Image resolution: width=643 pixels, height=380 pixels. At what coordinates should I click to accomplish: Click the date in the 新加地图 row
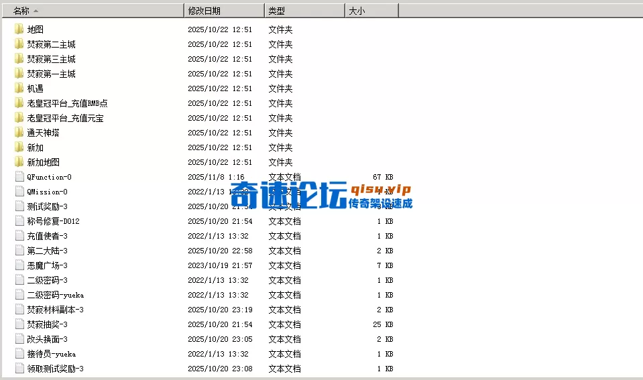click(220, 162)
